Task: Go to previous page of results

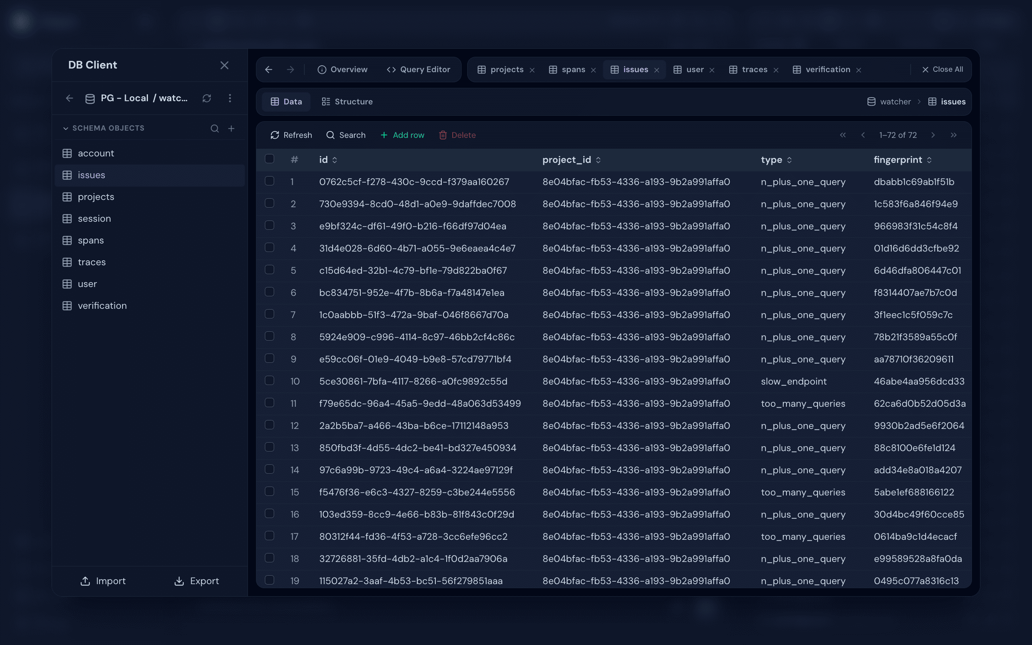Action: 863,135
